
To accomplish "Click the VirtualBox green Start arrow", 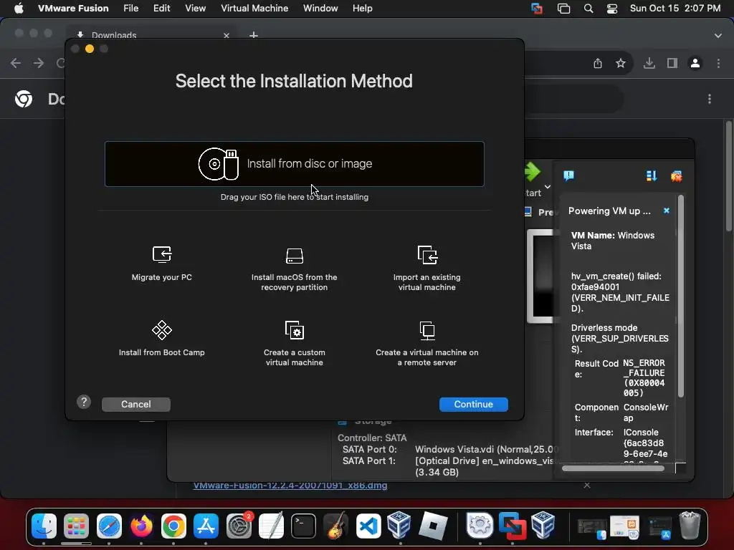I will [533, 172].
